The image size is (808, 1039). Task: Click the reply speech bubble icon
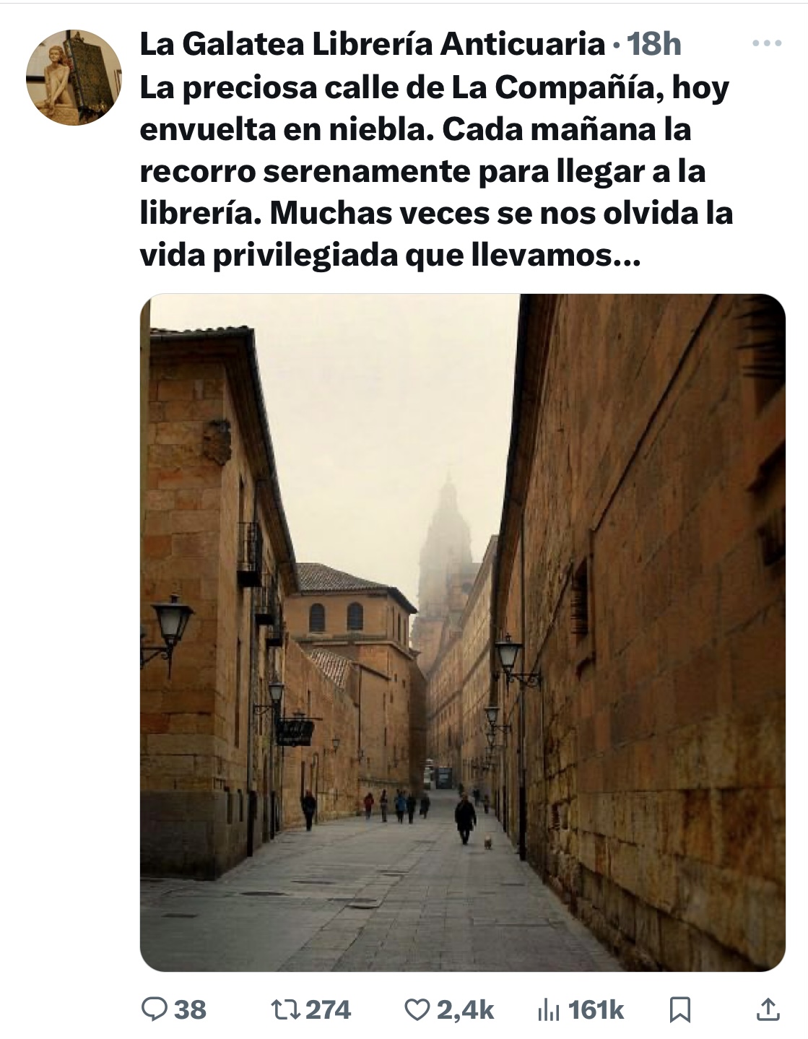153,1009
